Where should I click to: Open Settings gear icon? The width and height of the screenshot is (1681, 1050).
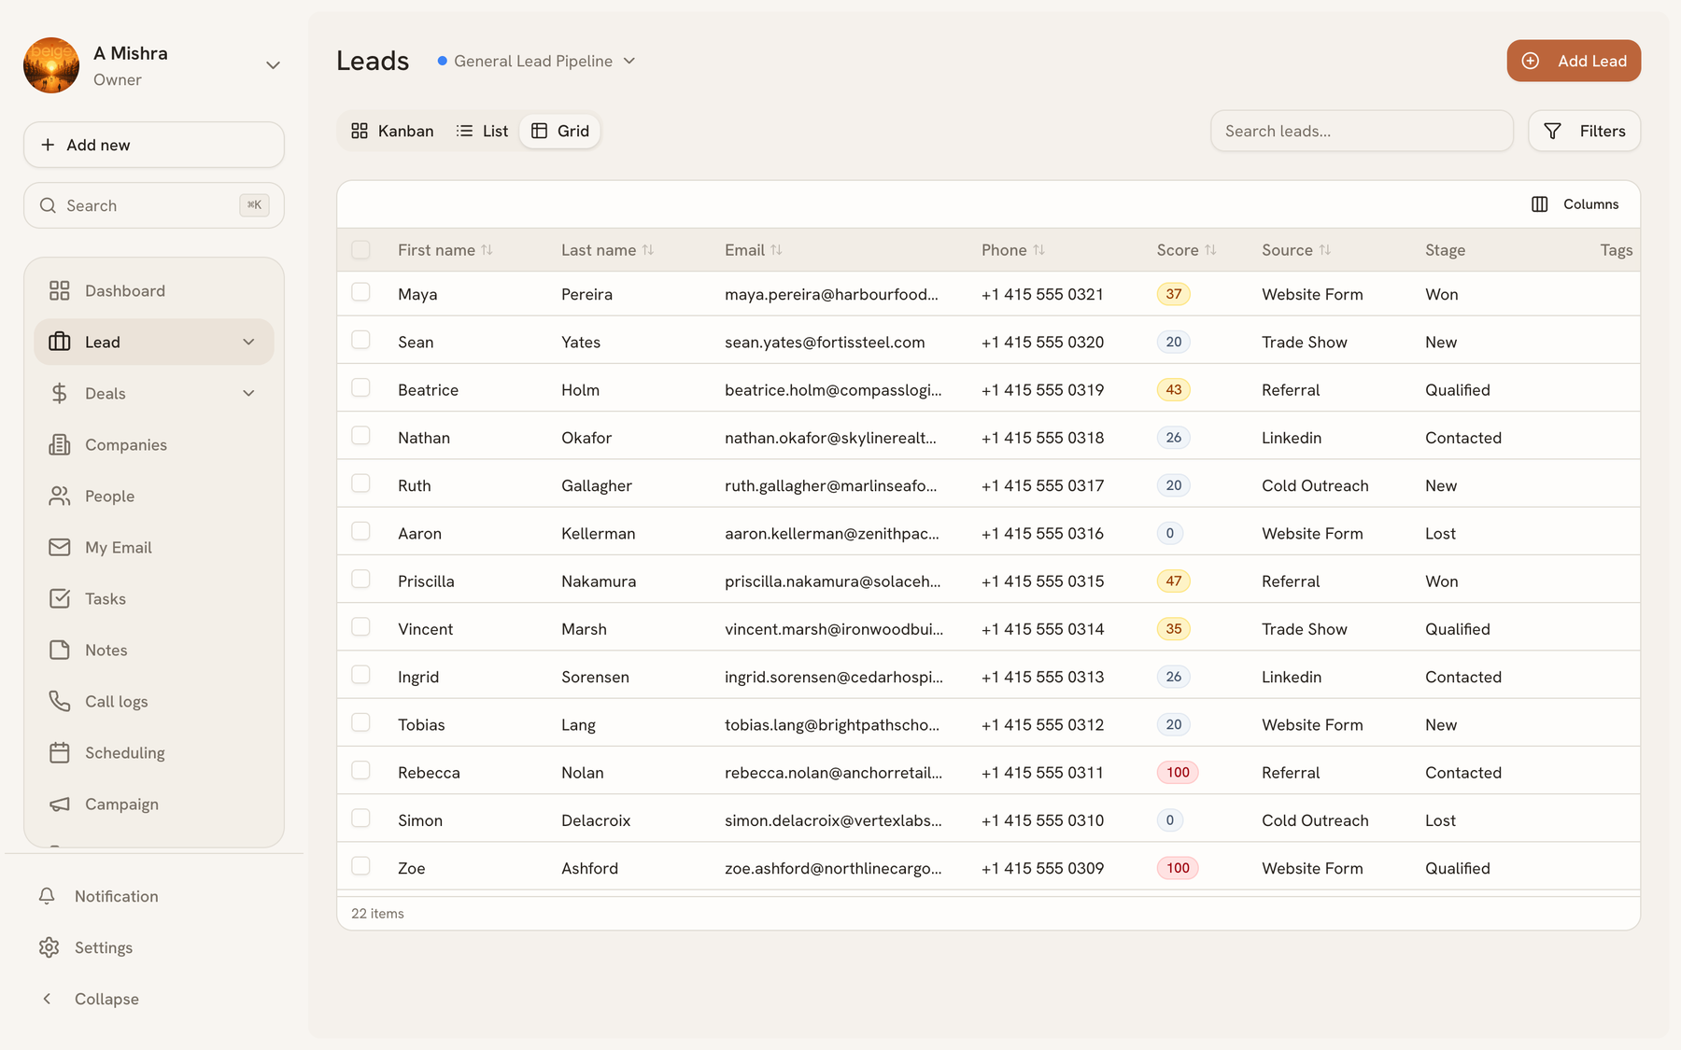(x=49, y=948)
